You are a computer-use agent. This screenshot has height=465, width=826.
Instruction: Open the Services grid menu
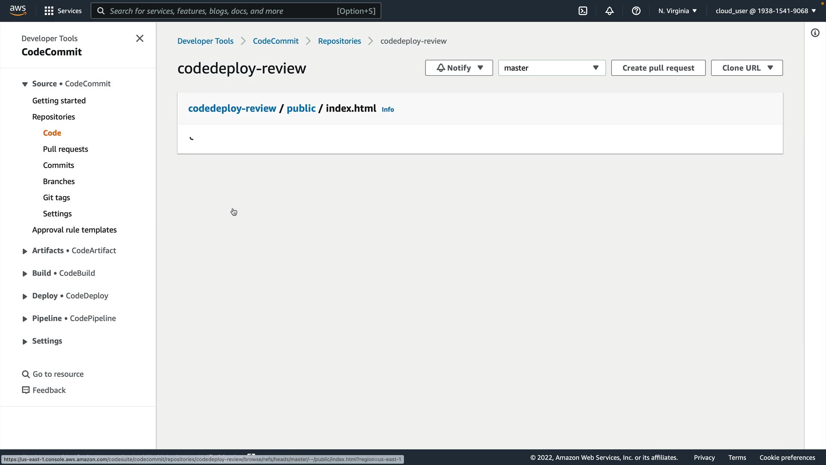click(x=63, y=11)
